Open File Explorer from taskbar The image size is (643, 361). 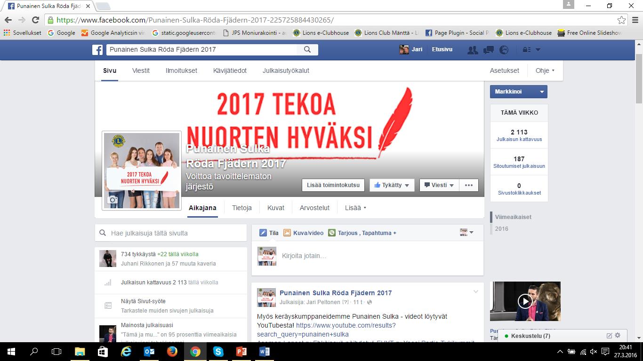pos(80,352)
